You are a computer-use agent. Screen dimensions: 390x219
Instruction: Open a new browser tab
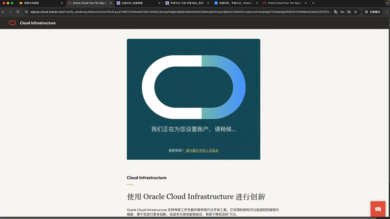click(x=313, y=3)
